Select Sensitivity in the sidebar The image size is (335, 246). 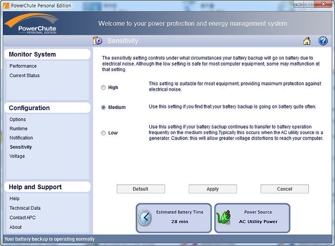(x=21, y=147)
